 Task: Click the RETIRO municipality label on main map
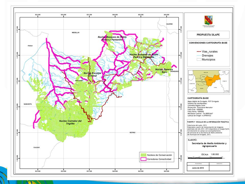point(132,133)
